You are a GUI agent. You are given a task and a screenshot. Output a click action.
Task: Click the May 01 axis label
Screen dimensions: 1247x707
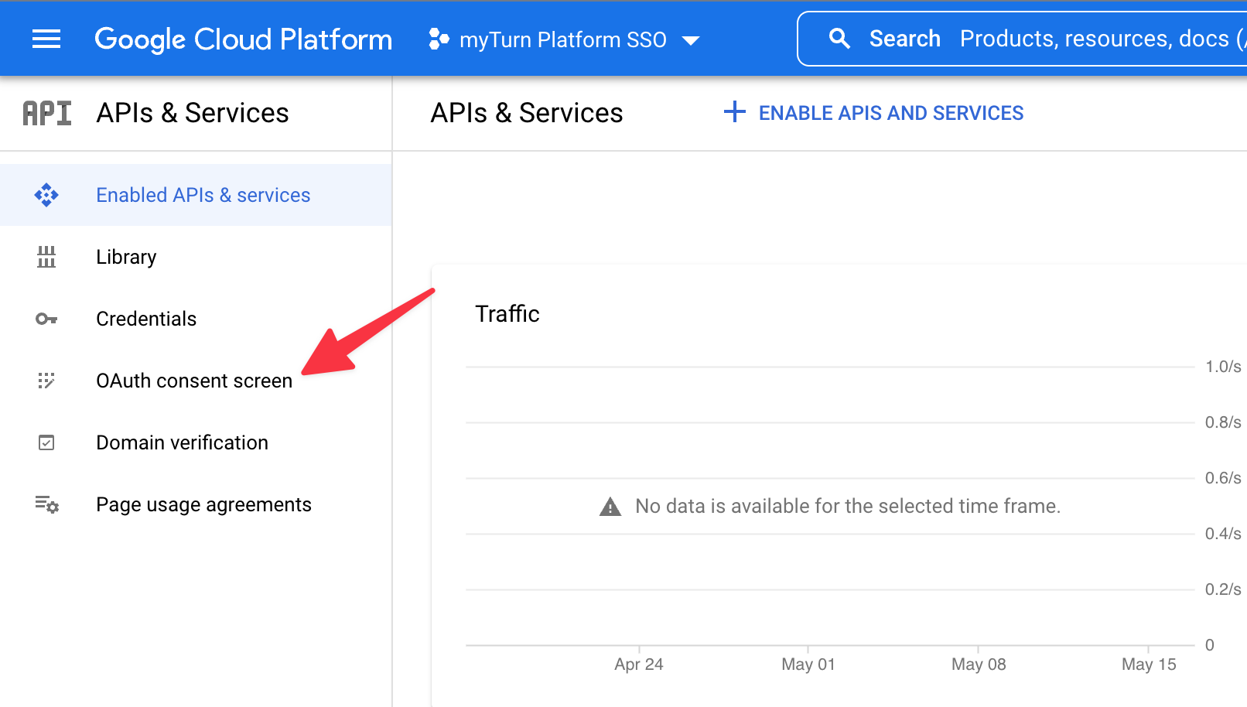[808, 664]
